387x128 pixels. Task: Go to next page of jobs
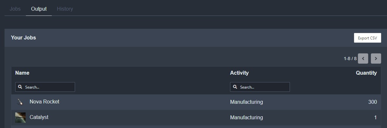[x=376, y=59]
